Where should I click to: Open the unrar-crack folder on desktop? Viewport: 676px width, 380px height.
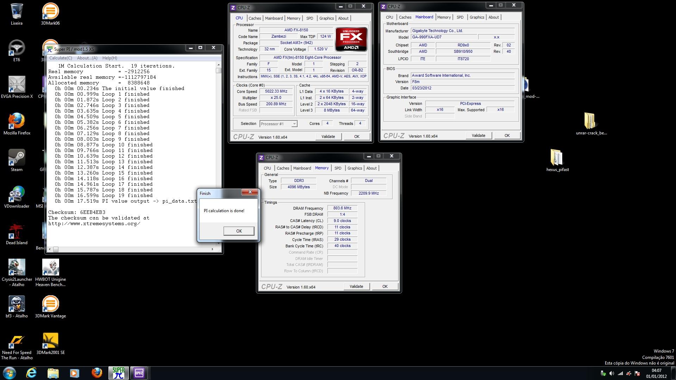click(x=591, y=124)
